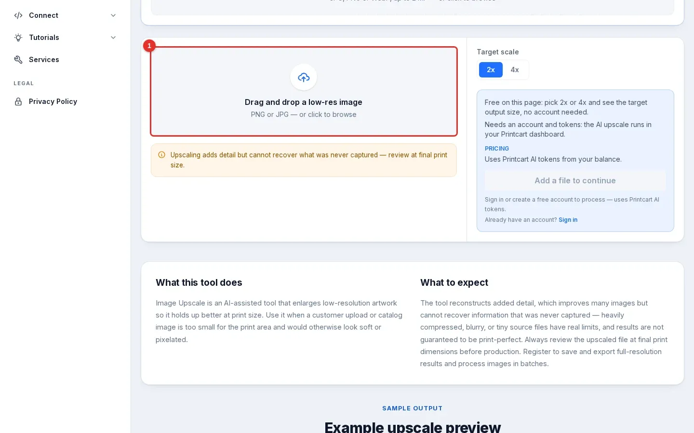Click the What to expect heading

point(454,282)
